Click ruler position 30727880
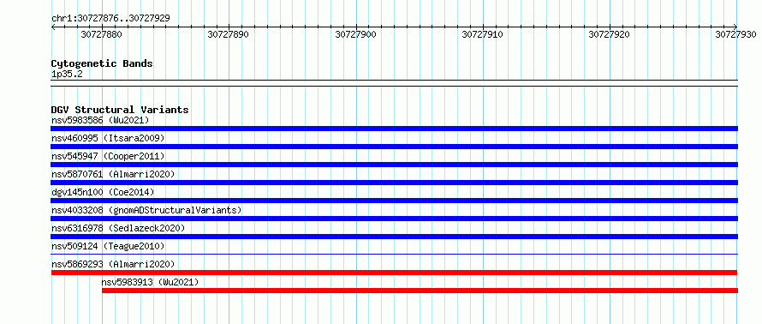This screenshot has height=324, width=762. pos(102,34)
